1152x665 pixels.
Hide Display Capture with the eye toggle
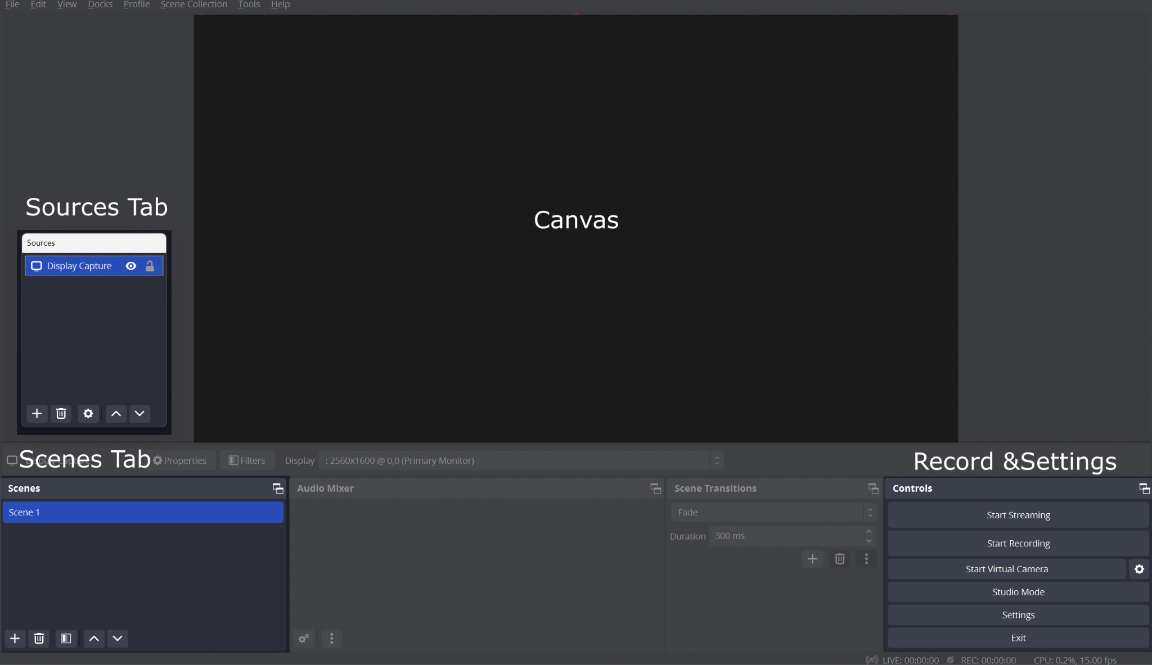pyautogui.click(x=130, y=266)
